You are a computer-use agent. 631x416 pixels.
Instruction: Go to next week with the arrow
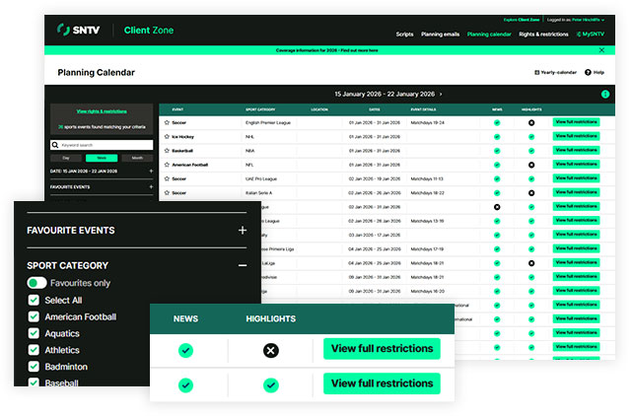[x=441, y=94]
